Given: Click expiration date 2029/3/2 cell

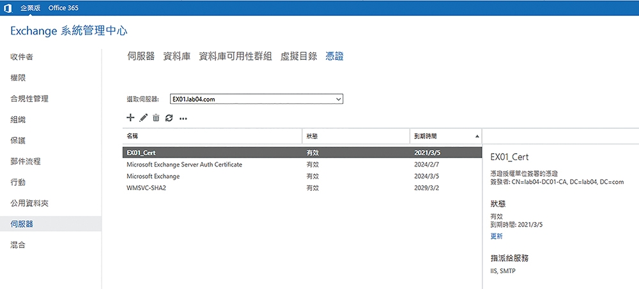Looking at the screenshot, I should pos(426,188).
